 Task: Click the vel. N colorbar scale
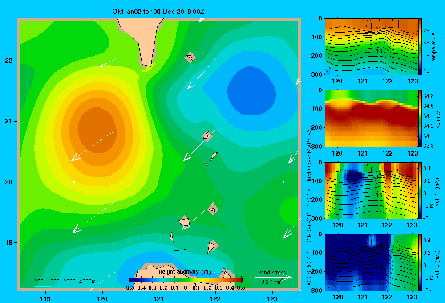point(420,190)
